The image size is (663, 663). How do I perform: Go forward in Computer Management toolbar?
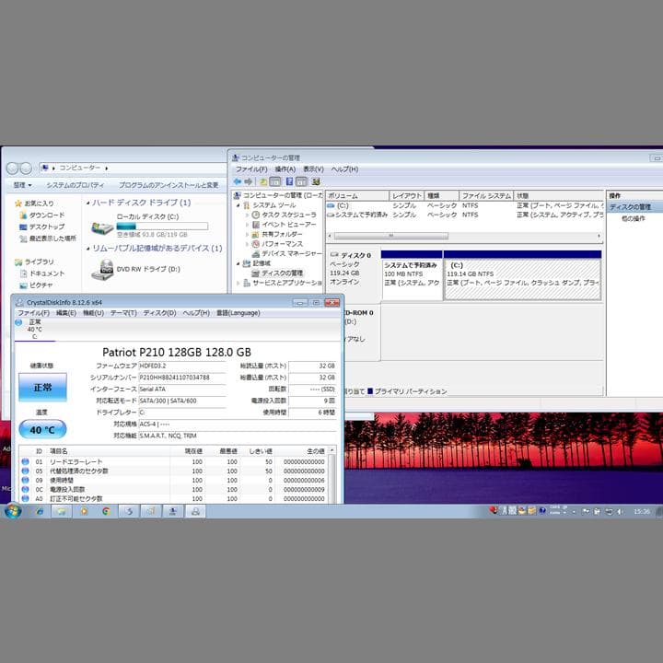click(x=249, y=181)
